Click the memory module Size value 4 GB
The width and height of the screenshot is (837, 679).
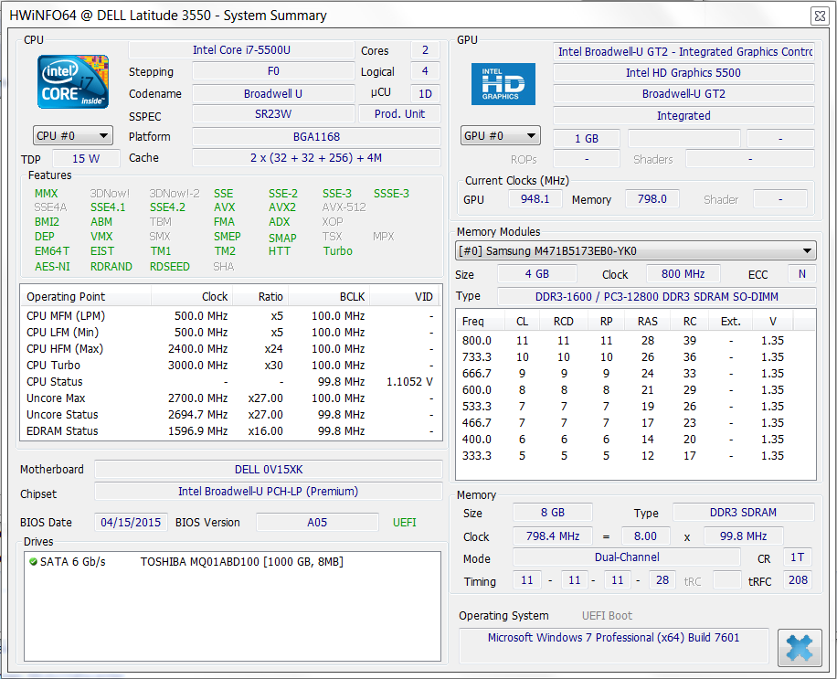[537, 274]
